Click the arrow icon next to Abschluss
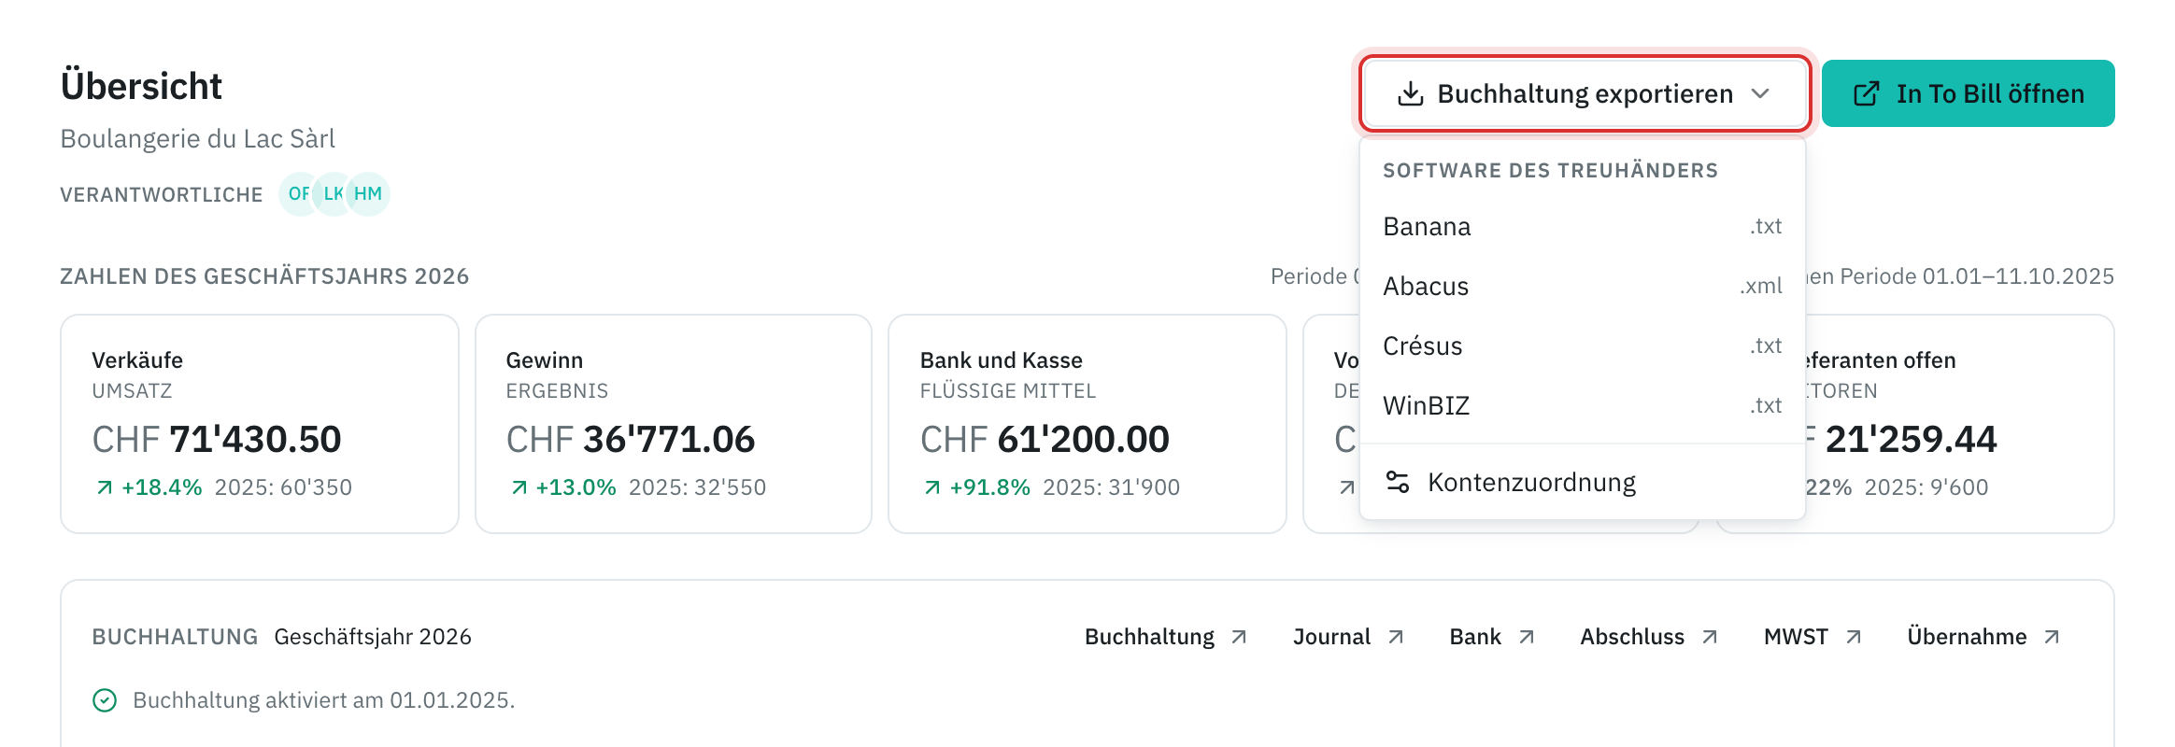Image resolution: width=2175 pixels, height=747 pixels. coord(1710,637)
